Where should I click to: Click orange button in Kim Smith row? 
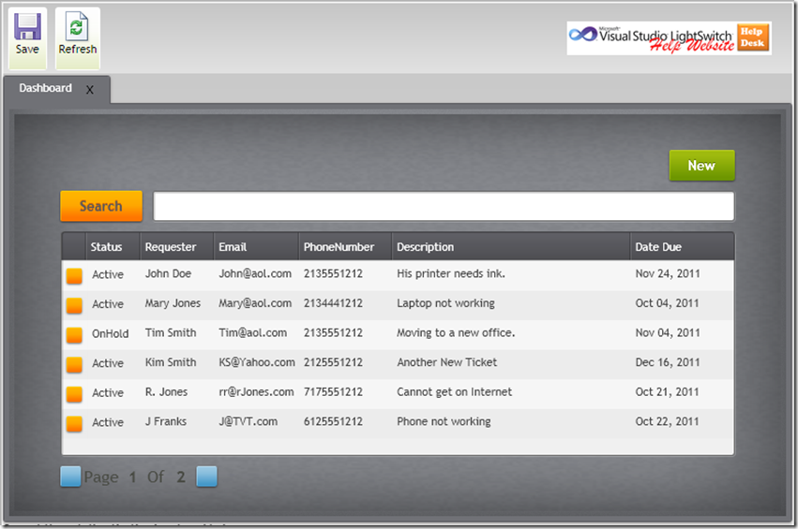click(74, 364)
